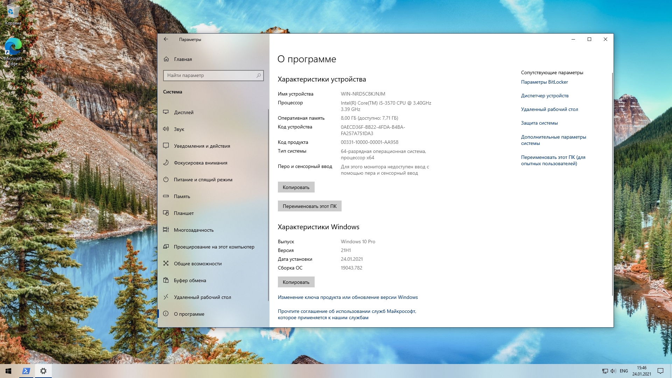Open Общие возможности shared experiences icon
Image resolution: width=672 pixels, height=378 pixels.
point(166,263)
